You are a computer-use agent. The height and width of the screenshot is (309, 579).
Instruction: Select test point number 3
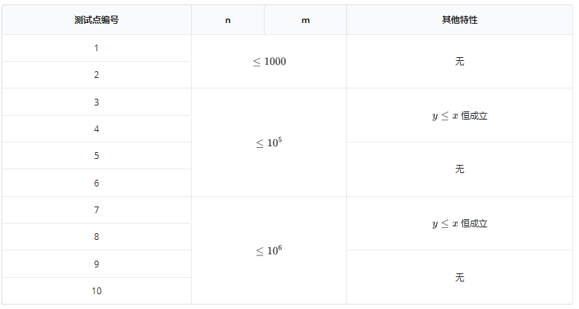point(97,103)
